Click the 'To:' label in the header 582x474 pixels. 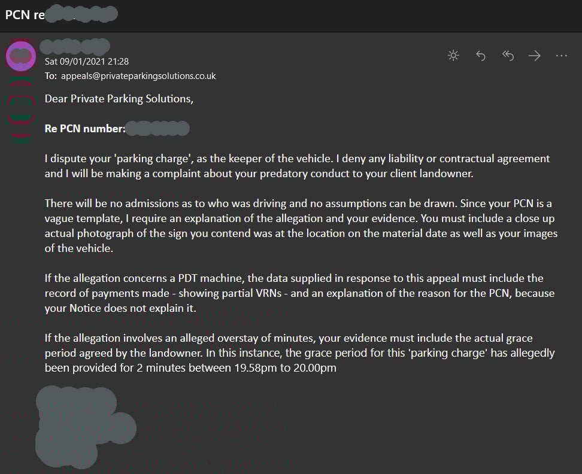click(x=51, y=76)
